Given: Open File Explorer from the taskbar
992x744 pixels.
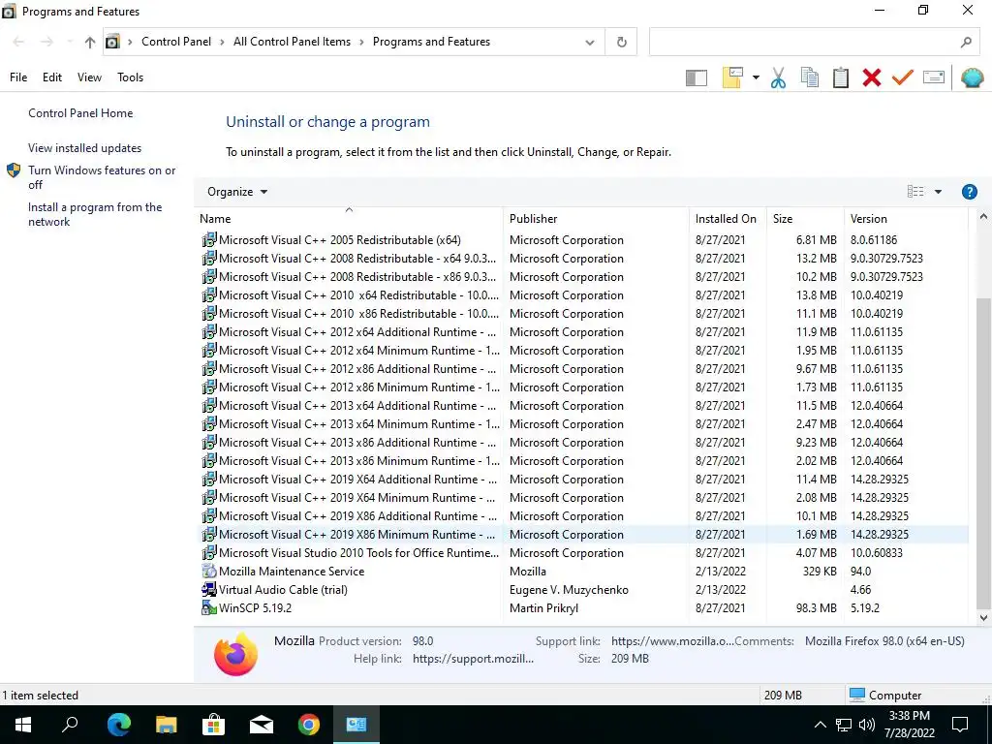Looking at the screenshot, I should tap(166, 725).
